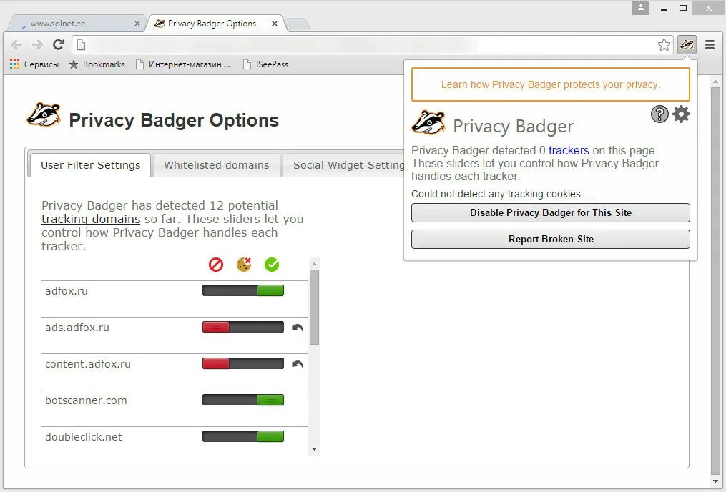Go forward to the next page

pyautogui.click(x=37, y=44)
